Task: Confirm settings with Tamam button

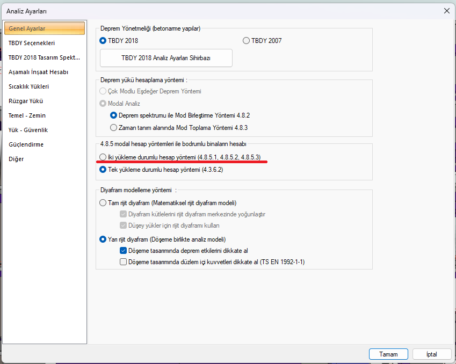Action: 388,354
